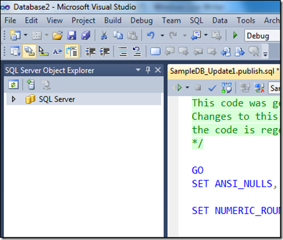Screen dimensions: 283x240
Task: Open the New Project dropdown arrow
Action: click(25, 35)
